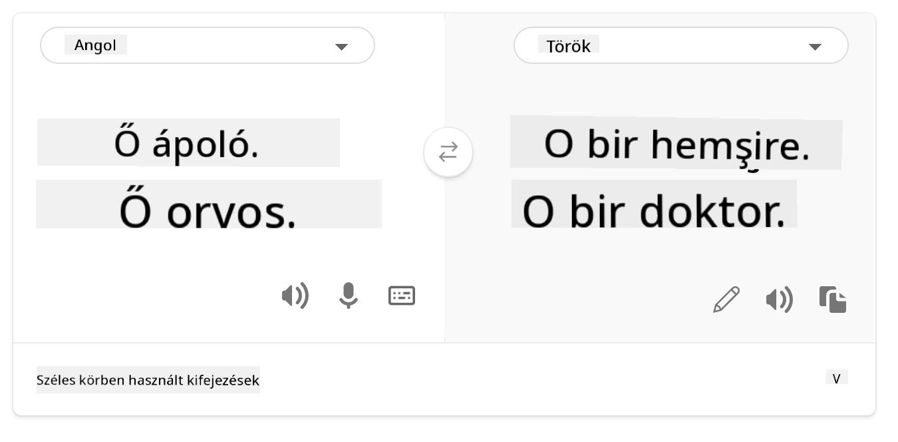Select the translation "O bir doktor."
Screen dimensions: 898x442
(653, 210)
